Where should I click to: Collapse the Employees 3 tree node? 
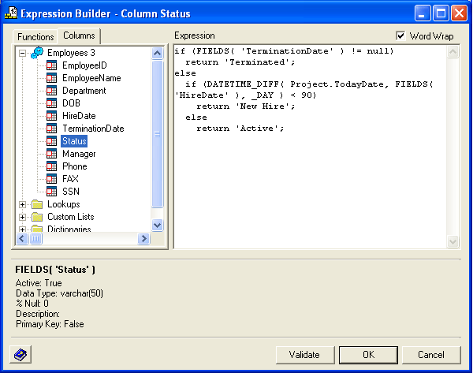[x=23, y=53]
